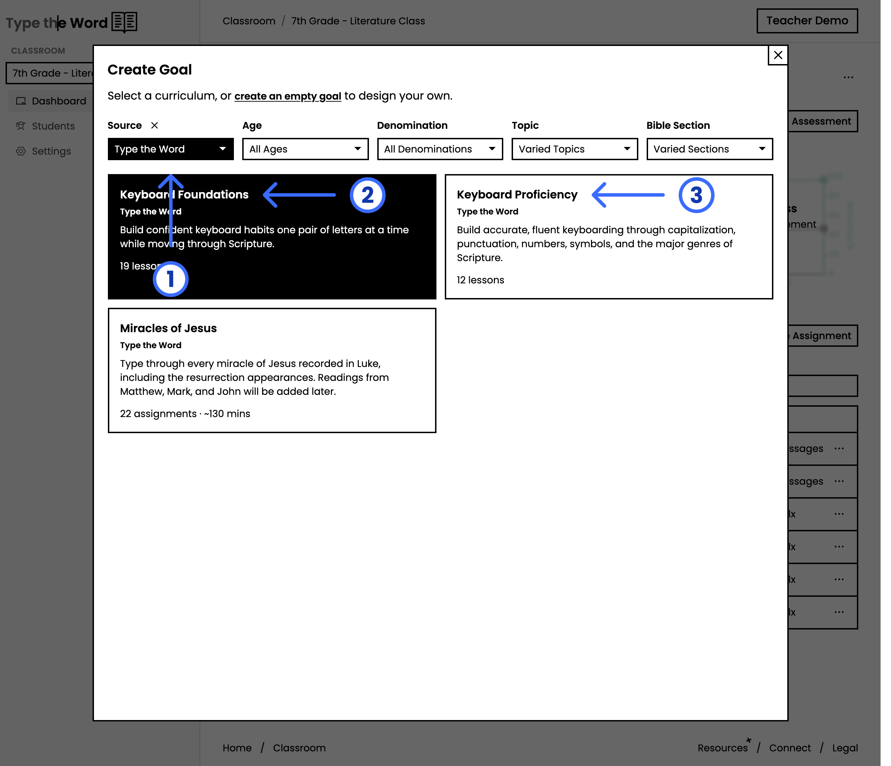Click the create an empty goal link
This screenshot has width=891, height=766.
pyautogui.click(x=288, y=96)
